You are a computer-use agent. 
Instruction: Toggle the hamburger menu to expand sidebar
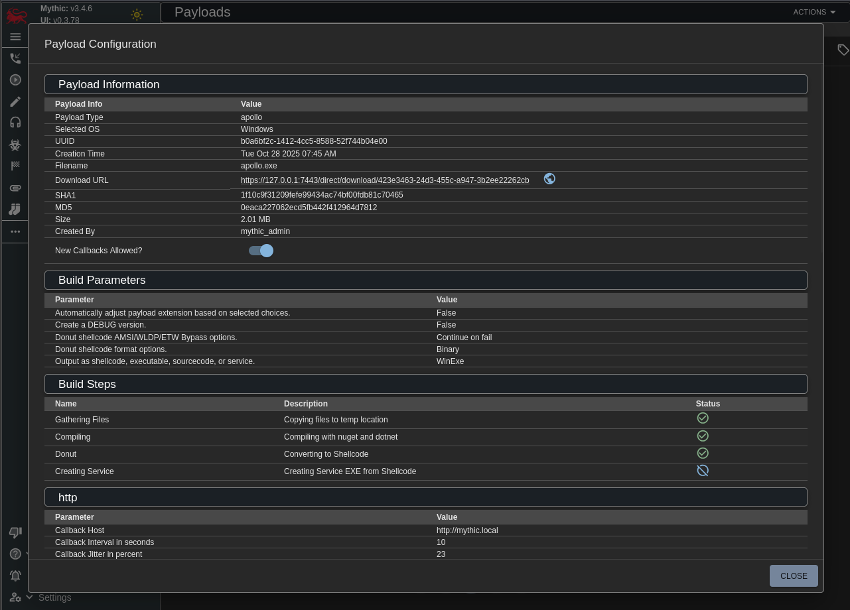15,37
